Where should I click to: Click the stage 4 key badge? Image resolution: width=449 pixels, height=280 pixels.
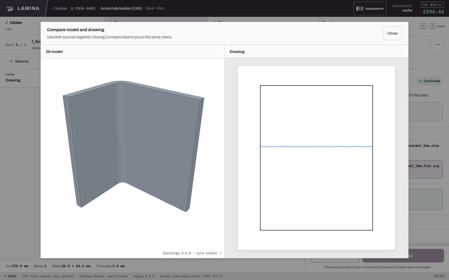pyautogui.click(x=432, y=26)
